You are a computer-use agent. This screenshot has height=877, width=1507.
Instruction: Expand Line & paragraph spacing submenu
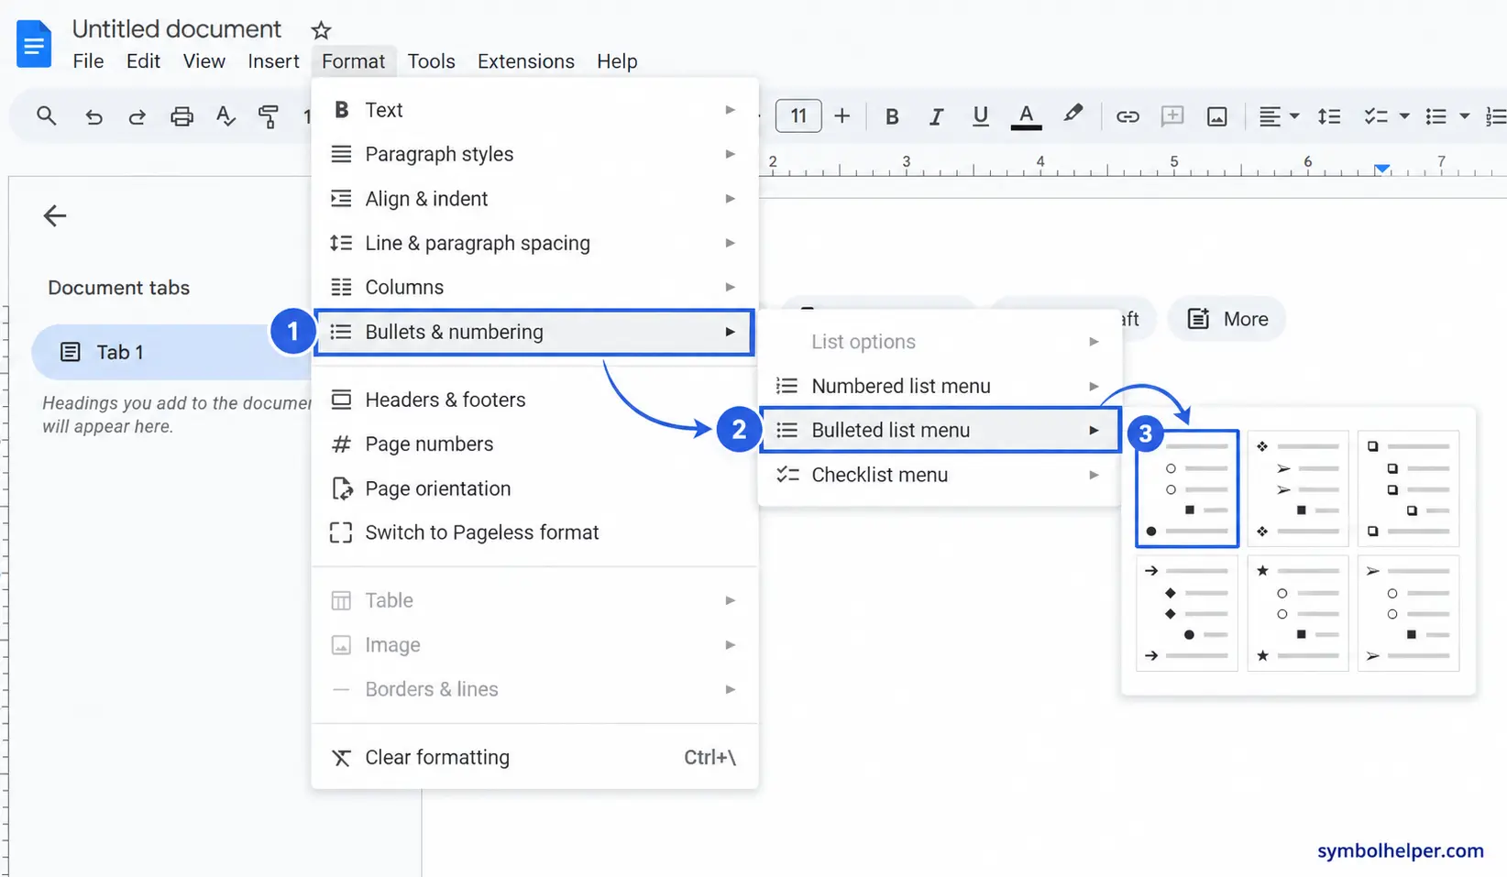pyautogui.click(x=534, y=243)
